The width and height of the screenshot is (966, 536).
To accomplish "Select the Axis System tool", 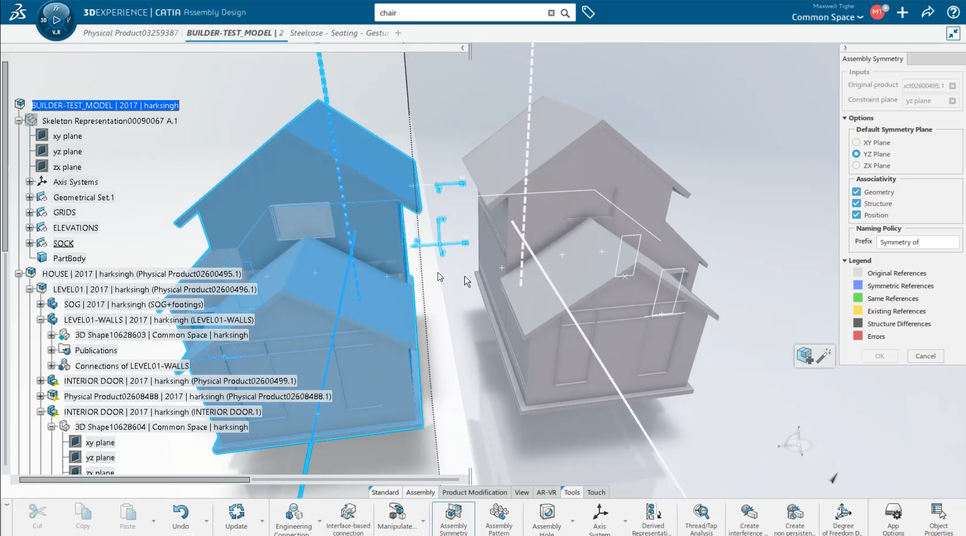I will click(599, 512).
